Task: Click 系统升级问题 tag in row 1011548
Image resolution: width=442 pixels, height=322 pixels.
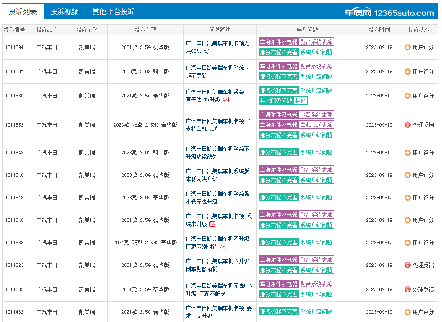Action: 316,152
